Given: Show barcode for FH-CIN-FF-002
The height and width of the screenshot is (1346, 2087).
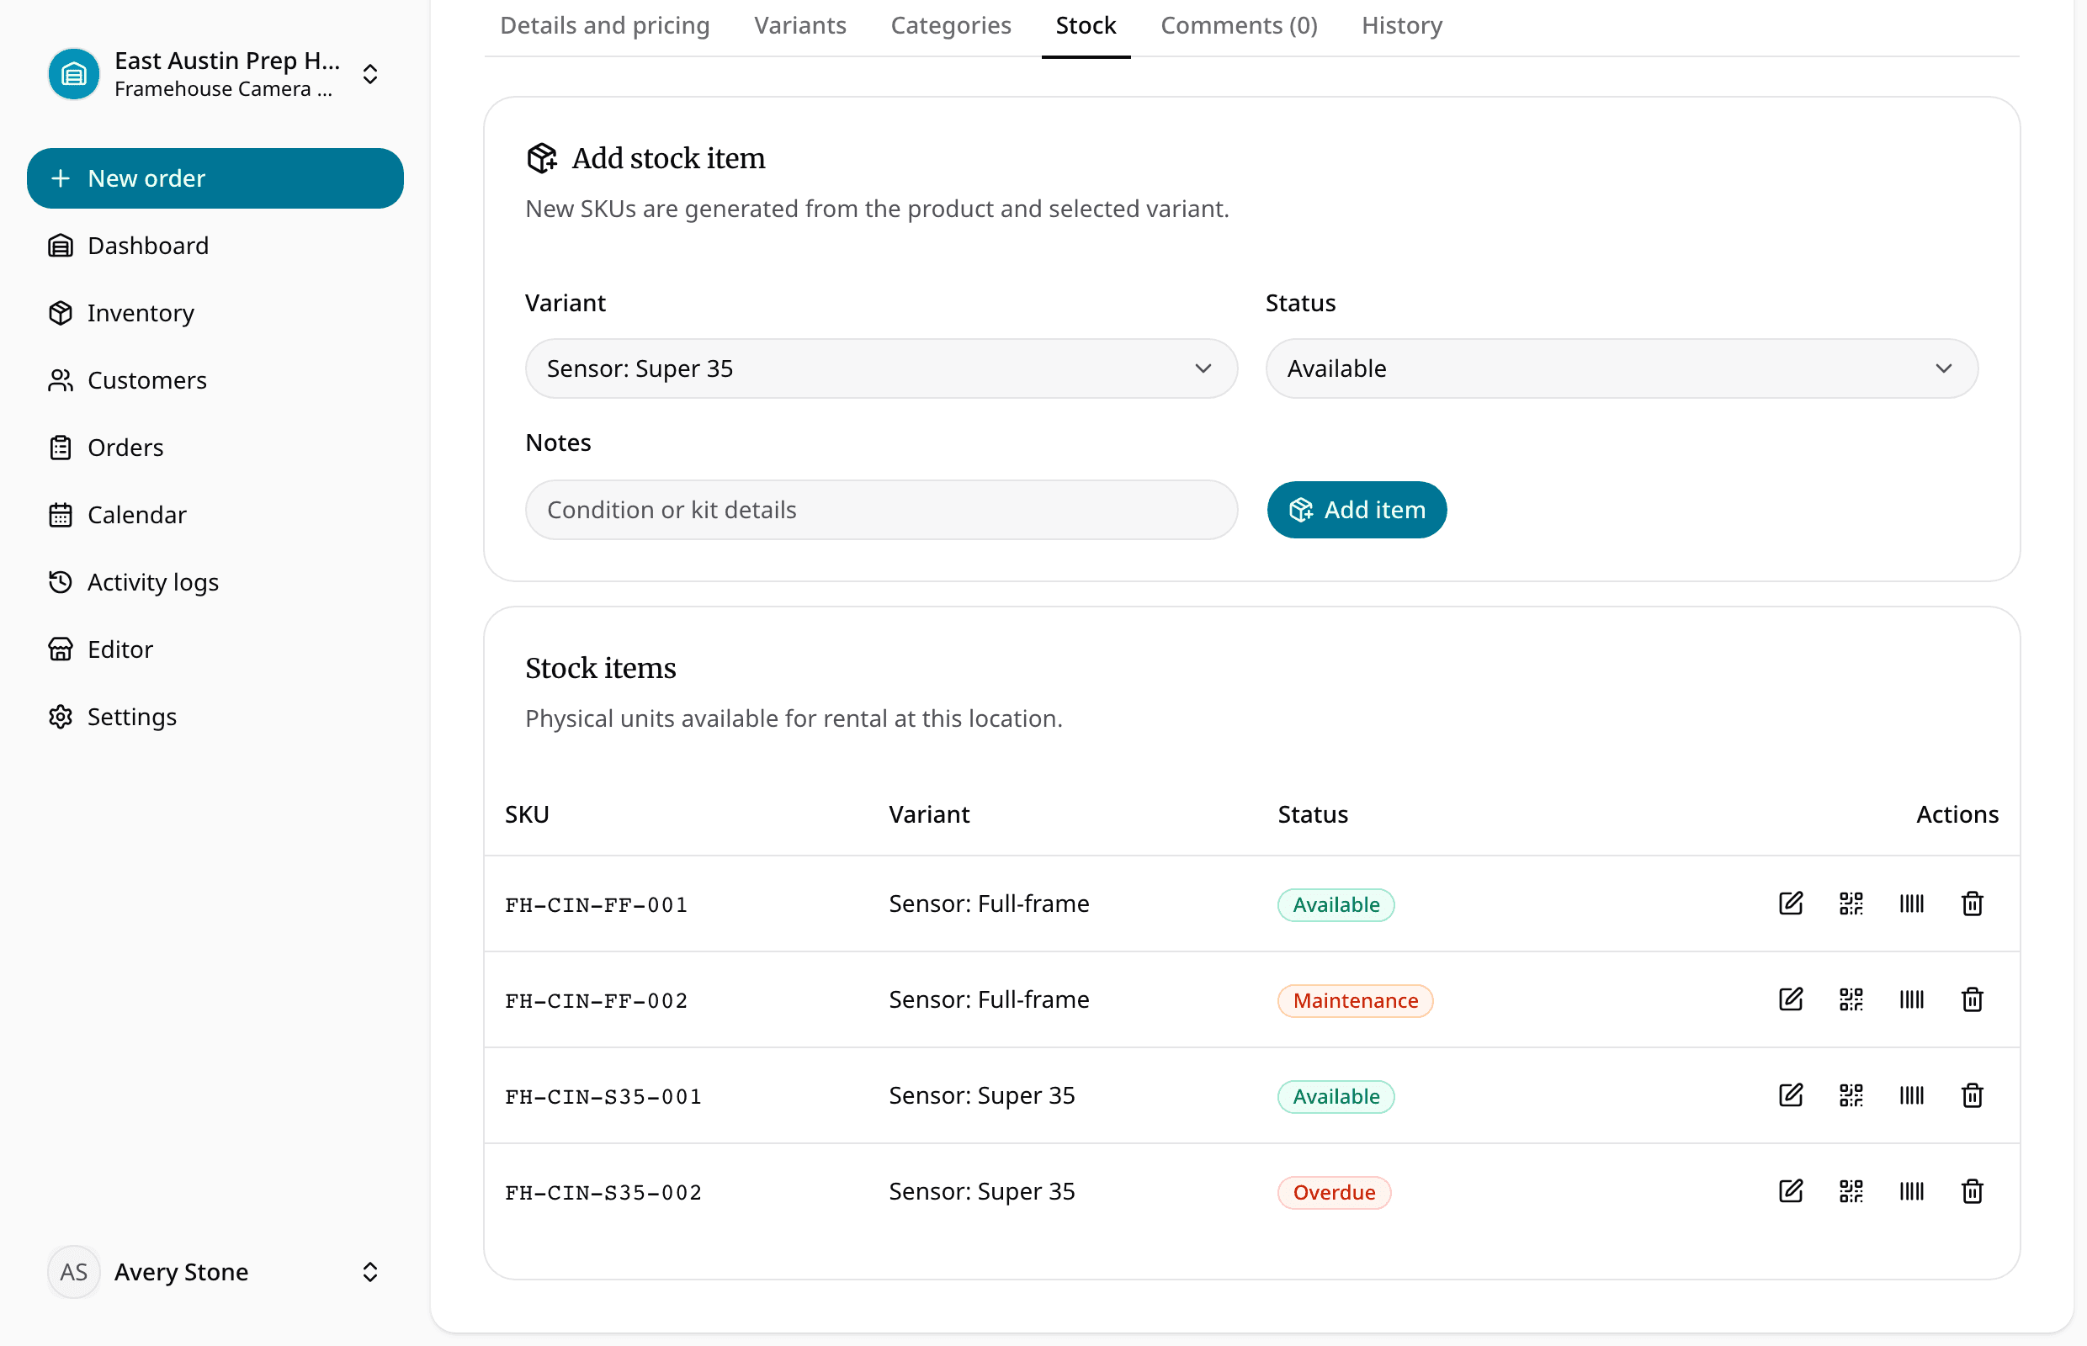Looking at the screenshot, I should pos(1911,999).
